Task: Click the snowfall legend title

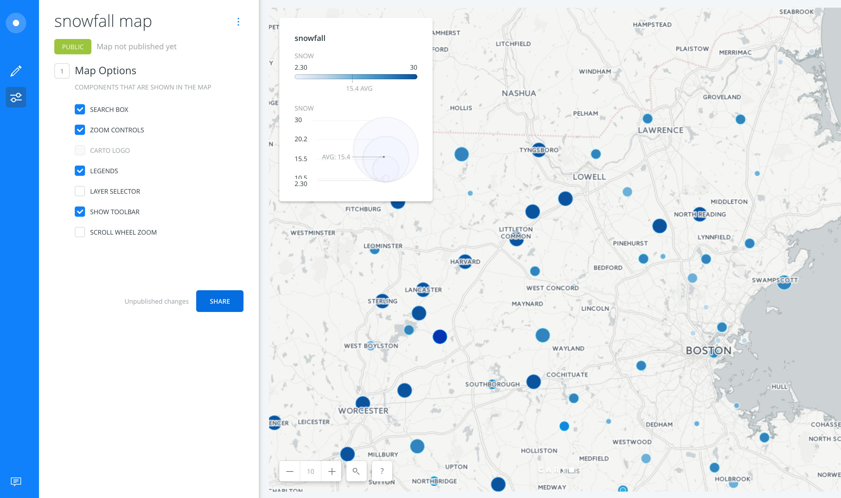Action: tap(310, 38)
